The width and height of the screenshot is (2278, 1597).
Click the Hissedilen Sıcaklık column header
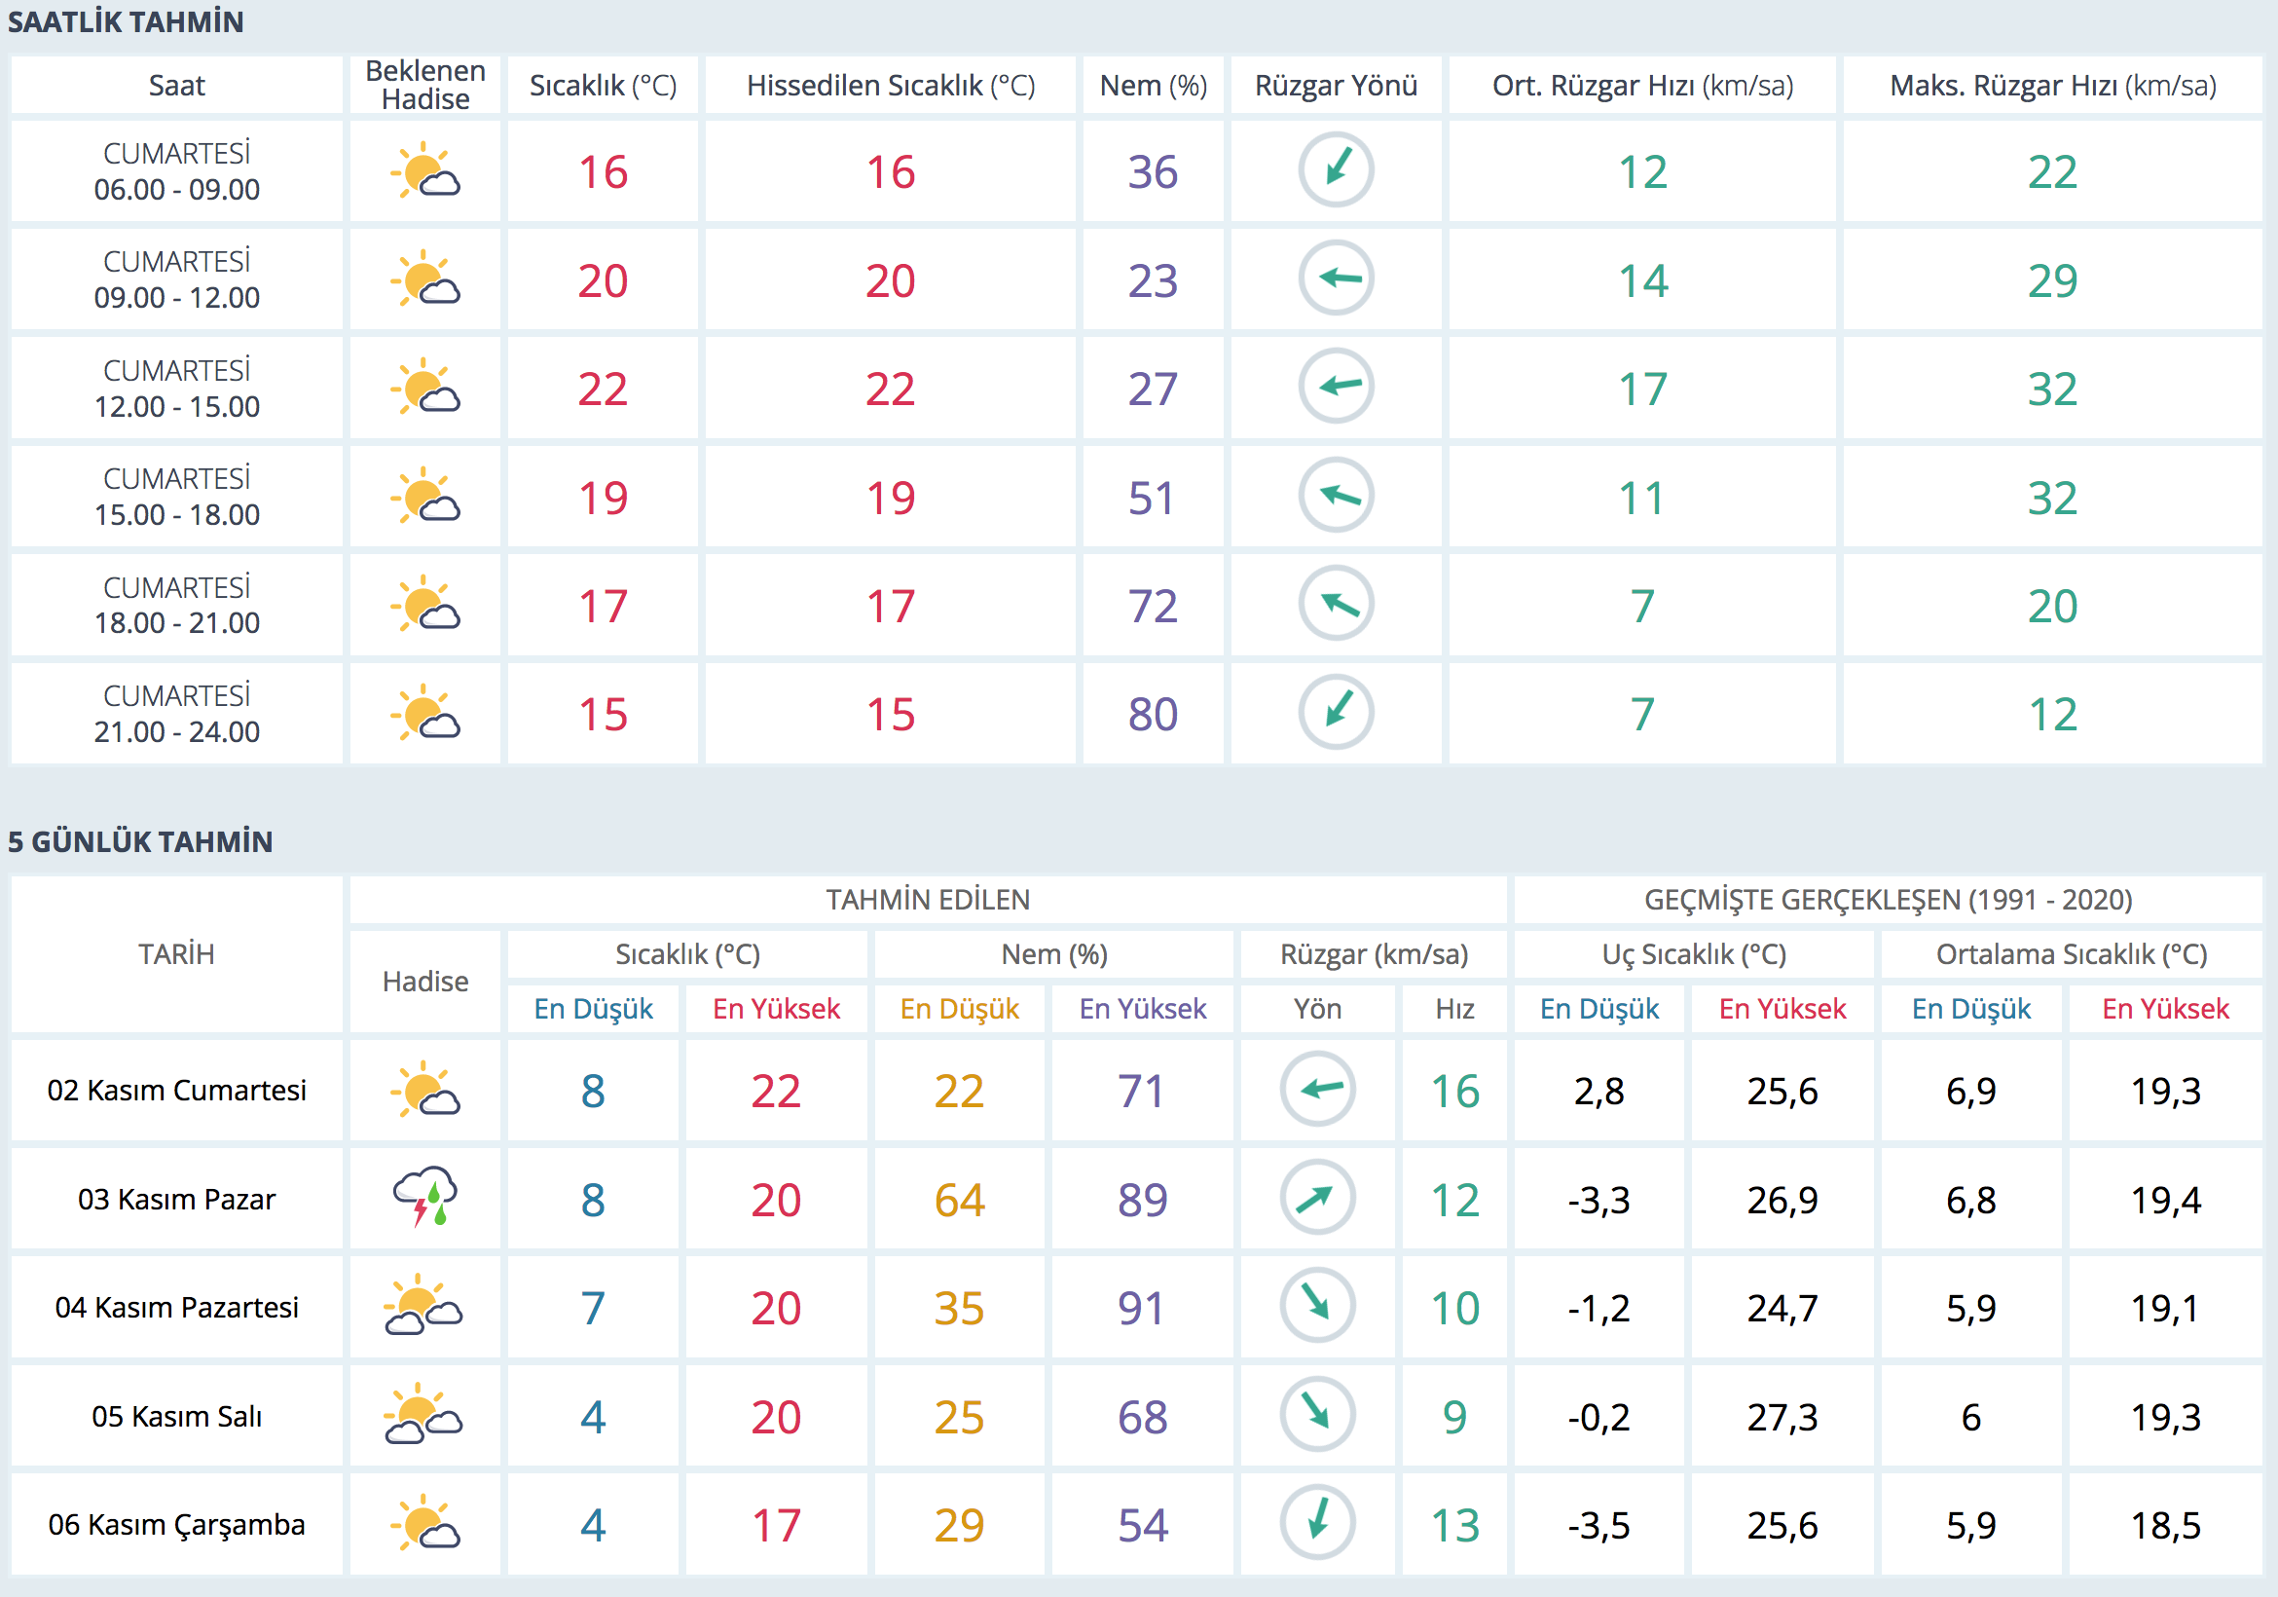click(x=890, y=86)
